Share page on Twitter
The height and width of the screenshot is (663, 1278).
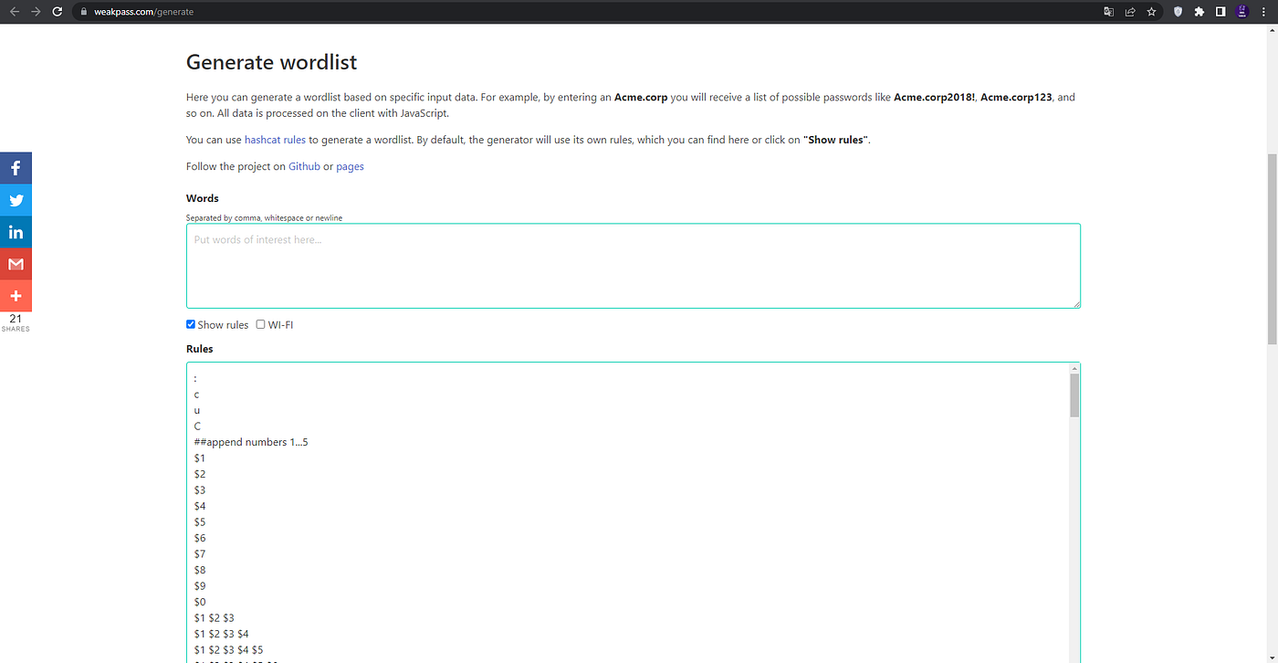click(16, 200)
